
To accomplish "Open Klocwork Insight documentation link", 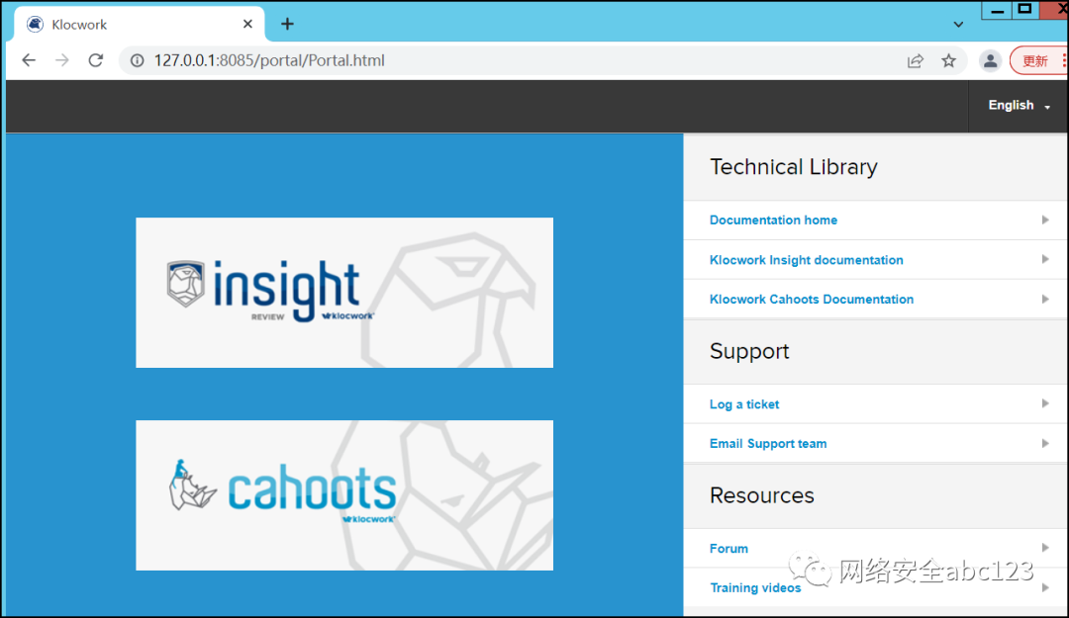I will click(806, 260).
